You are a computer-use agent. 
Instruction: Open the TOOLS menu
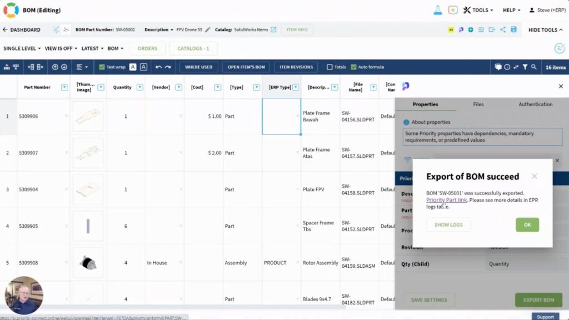coord(478,10)
